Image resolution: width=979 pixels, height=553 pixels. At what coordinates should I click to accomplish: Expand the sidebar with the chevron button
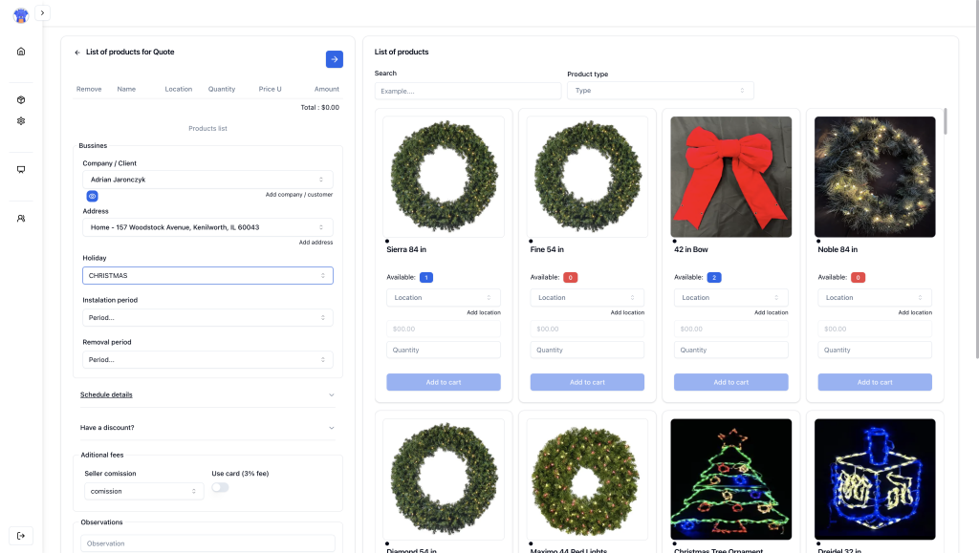coord(42,13)
